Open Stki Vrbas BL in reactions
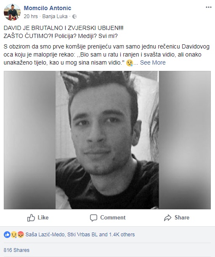215x257 pixels. 82,235
